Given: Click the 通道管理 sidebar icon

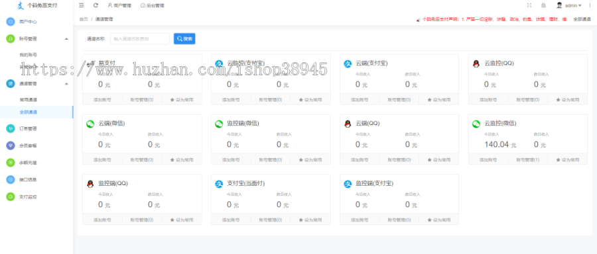Looking at the screenshot, I should 11,83.
